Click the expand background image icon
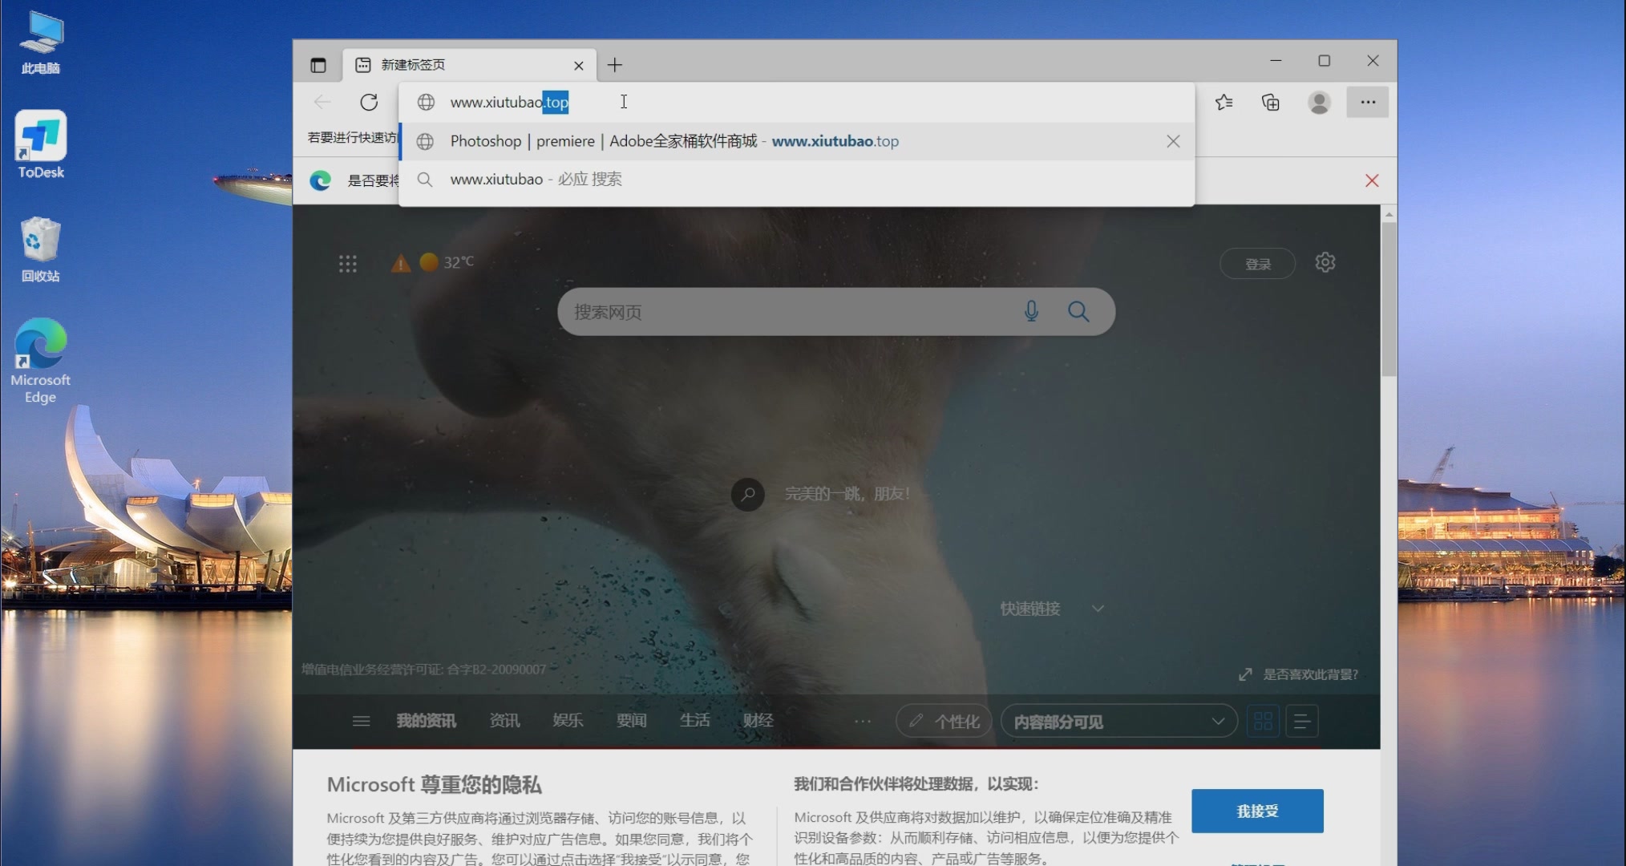 point(1245,674)
